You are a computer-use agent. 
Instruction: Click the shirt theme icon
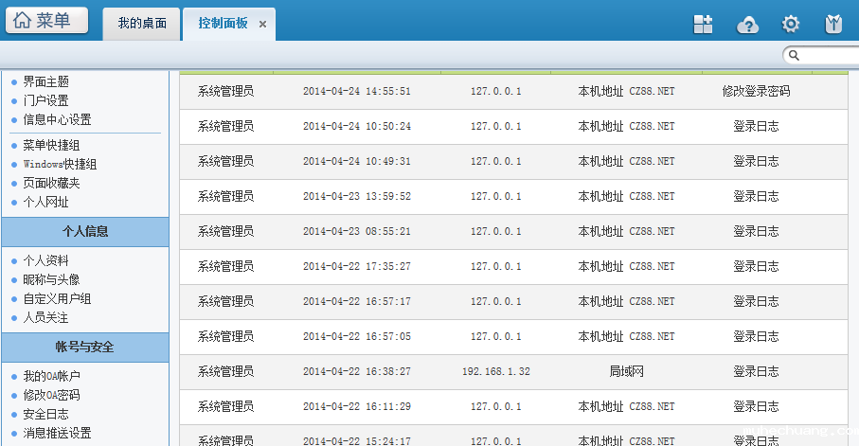(x=834, y=25)
